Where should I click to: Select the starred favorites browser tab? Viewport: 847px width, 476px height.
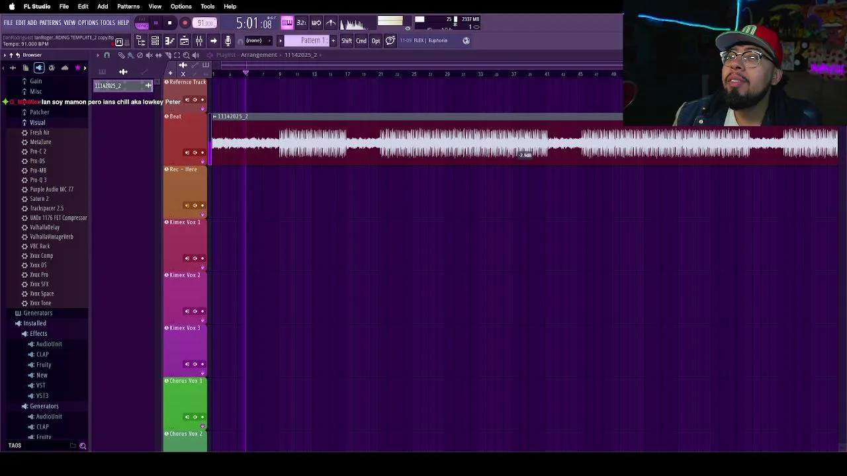[77, 68]
